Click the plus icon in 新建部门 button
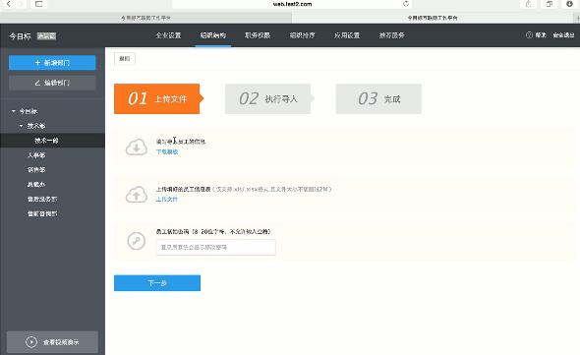This screenshot has height=355, width=580. (37, 63)
